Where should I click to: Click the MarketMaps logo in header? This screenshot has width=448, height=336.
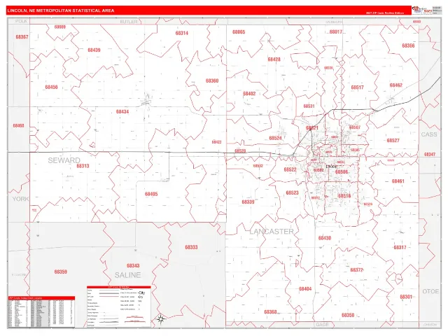(421, 10)
